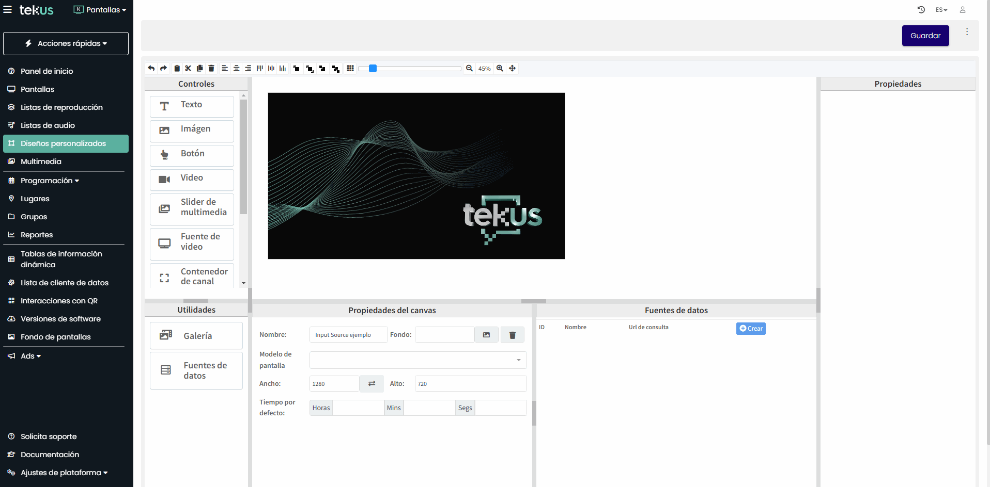Swap canvas width and height values
The width and height of the screenshot is (990, 487).
pos(372,384)
